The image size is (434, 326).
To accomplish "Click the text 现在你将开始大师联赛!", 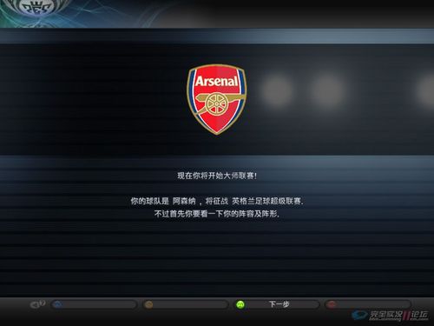I will click(217, 176).
